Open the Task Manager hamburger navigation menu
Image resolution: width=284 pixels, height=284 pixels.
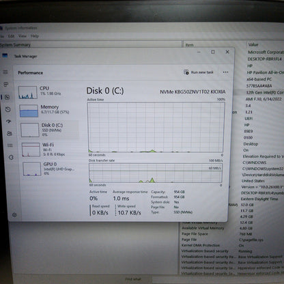pos(5,72)
